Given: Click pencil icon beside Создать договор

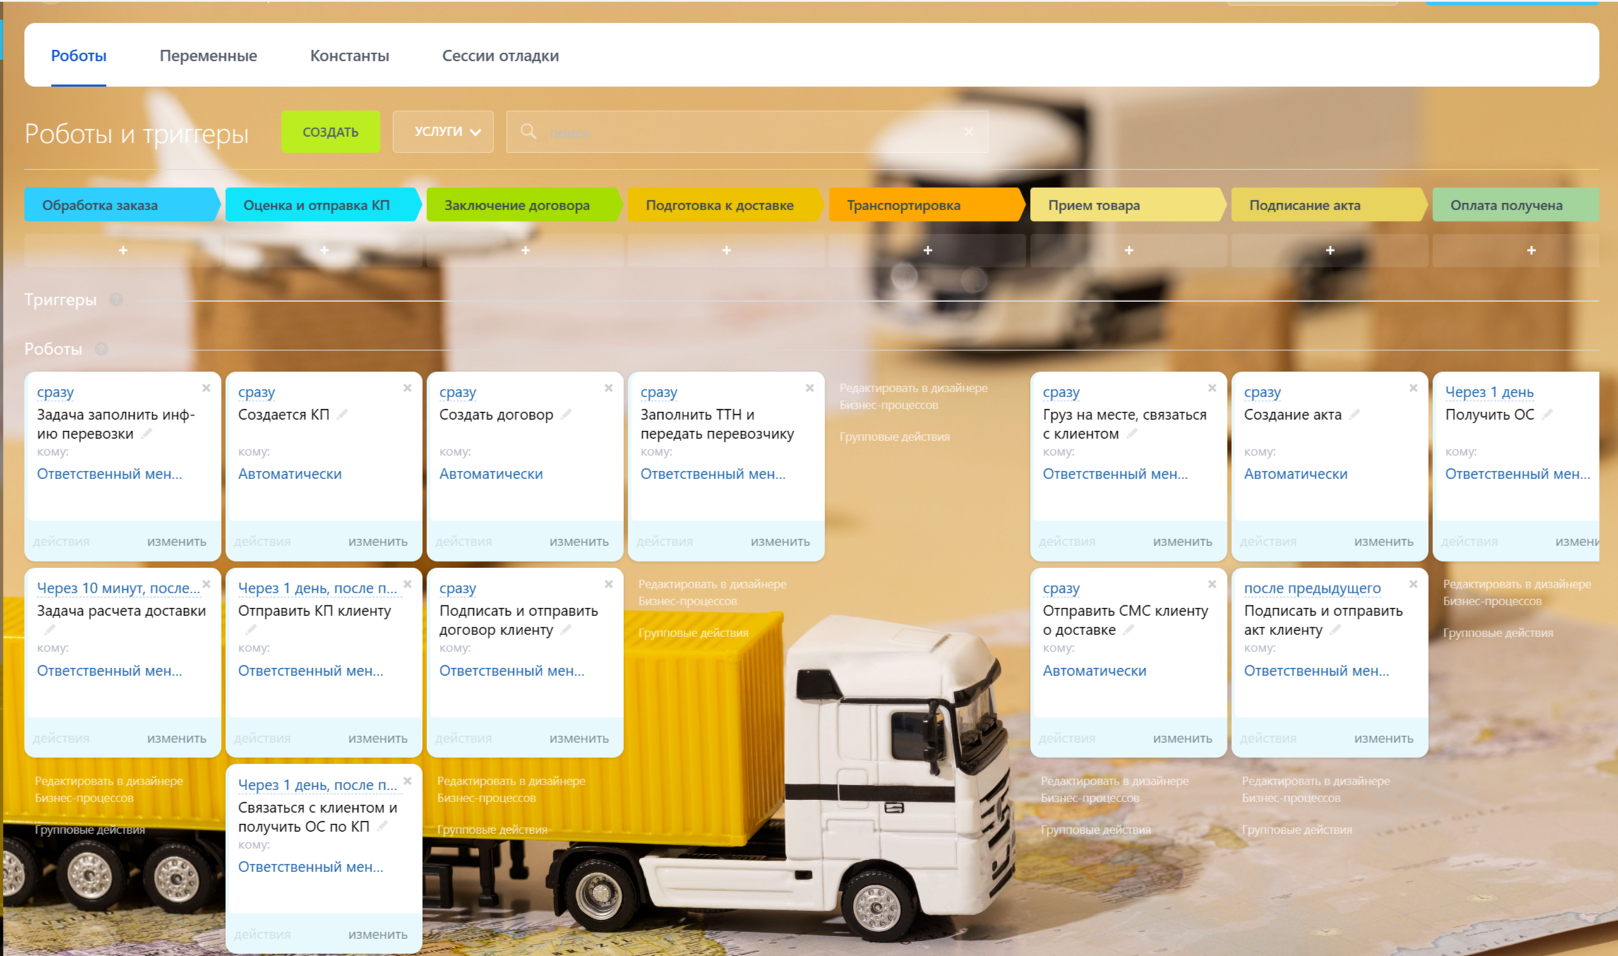Looking at the screenshot, I should [566, 415].
